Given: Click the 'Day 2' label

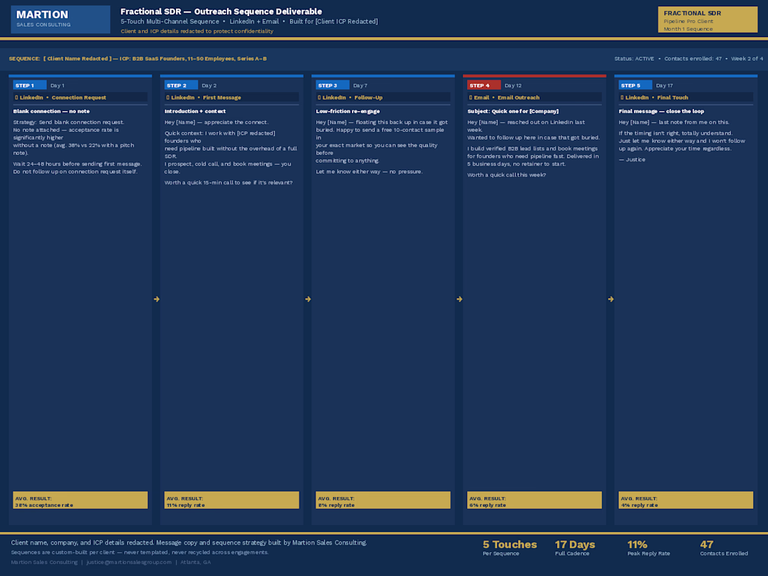Looking at the screenshot, I should pyautogui.click(x=209, y=85).
